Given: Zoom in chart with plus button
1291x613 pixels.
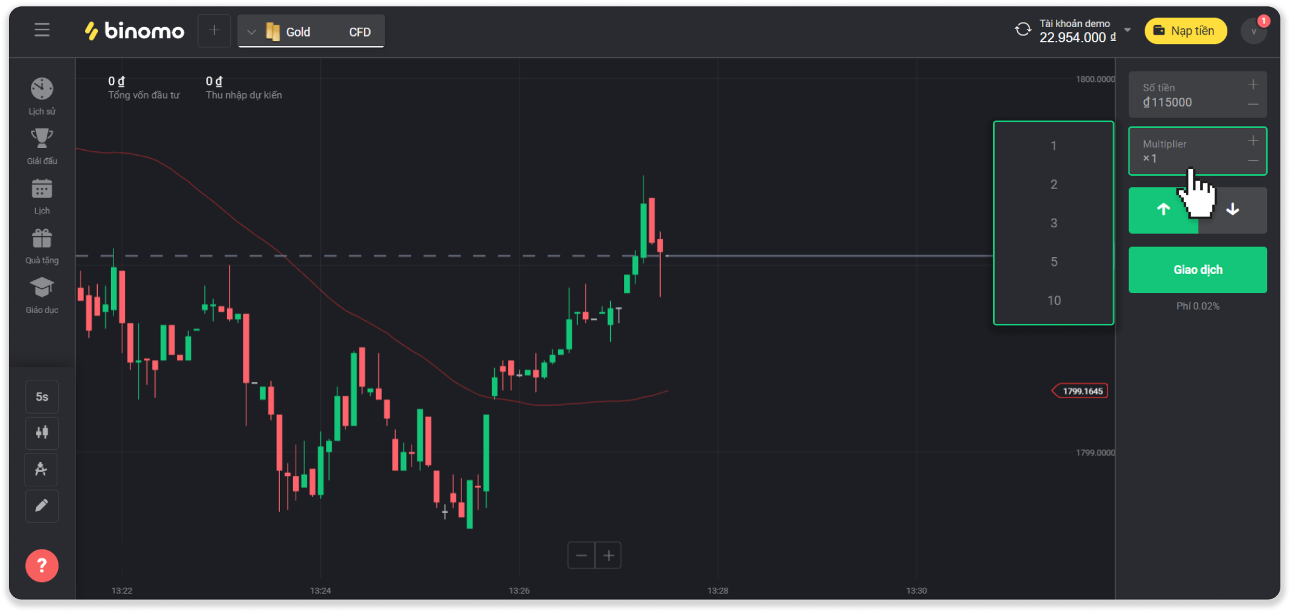Looking at the screenshot, I should pos(608,555).
